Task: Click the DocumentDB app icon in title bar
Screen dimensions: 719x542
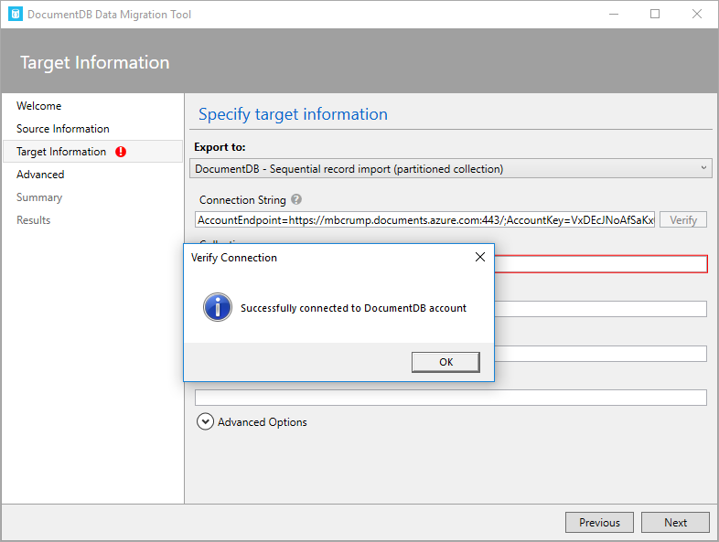Action: (x=16, y=14)
